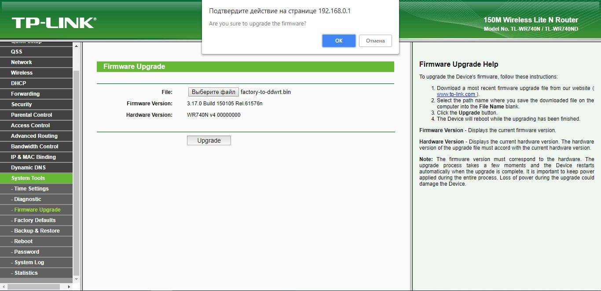Screen dimensions: 601x291
Task: Click the selected file name factory-to-ddwrt.bin
Action: 266,92
